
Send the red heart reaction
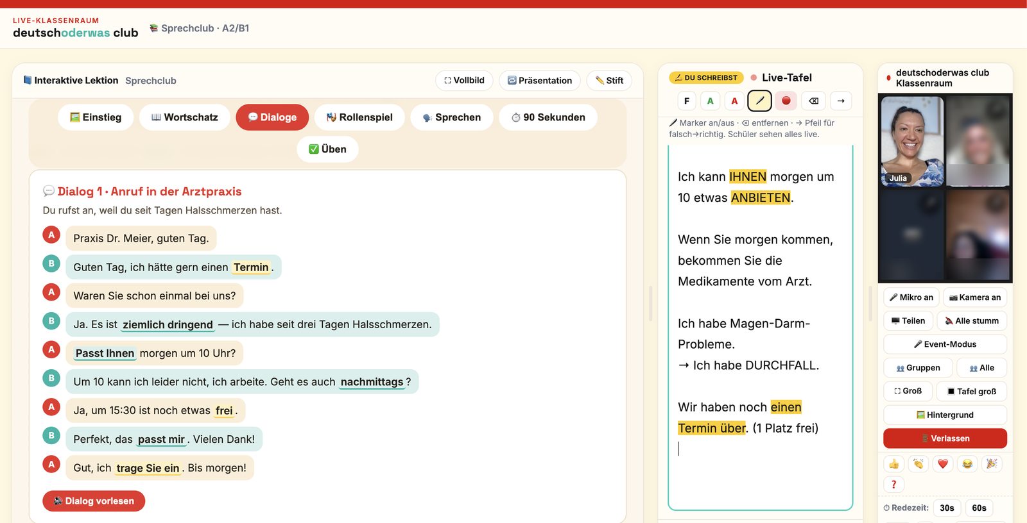coord(943,464)
